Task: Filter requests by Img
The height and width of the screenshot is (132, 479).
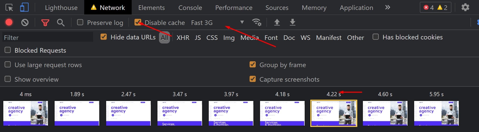Action: tap(229, 38)
